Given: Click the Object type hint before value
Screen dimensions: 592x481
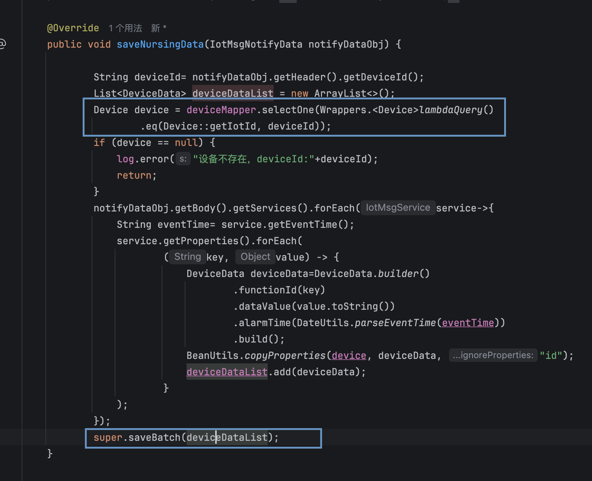Looking at the screenshot, I should pos(255,257).
